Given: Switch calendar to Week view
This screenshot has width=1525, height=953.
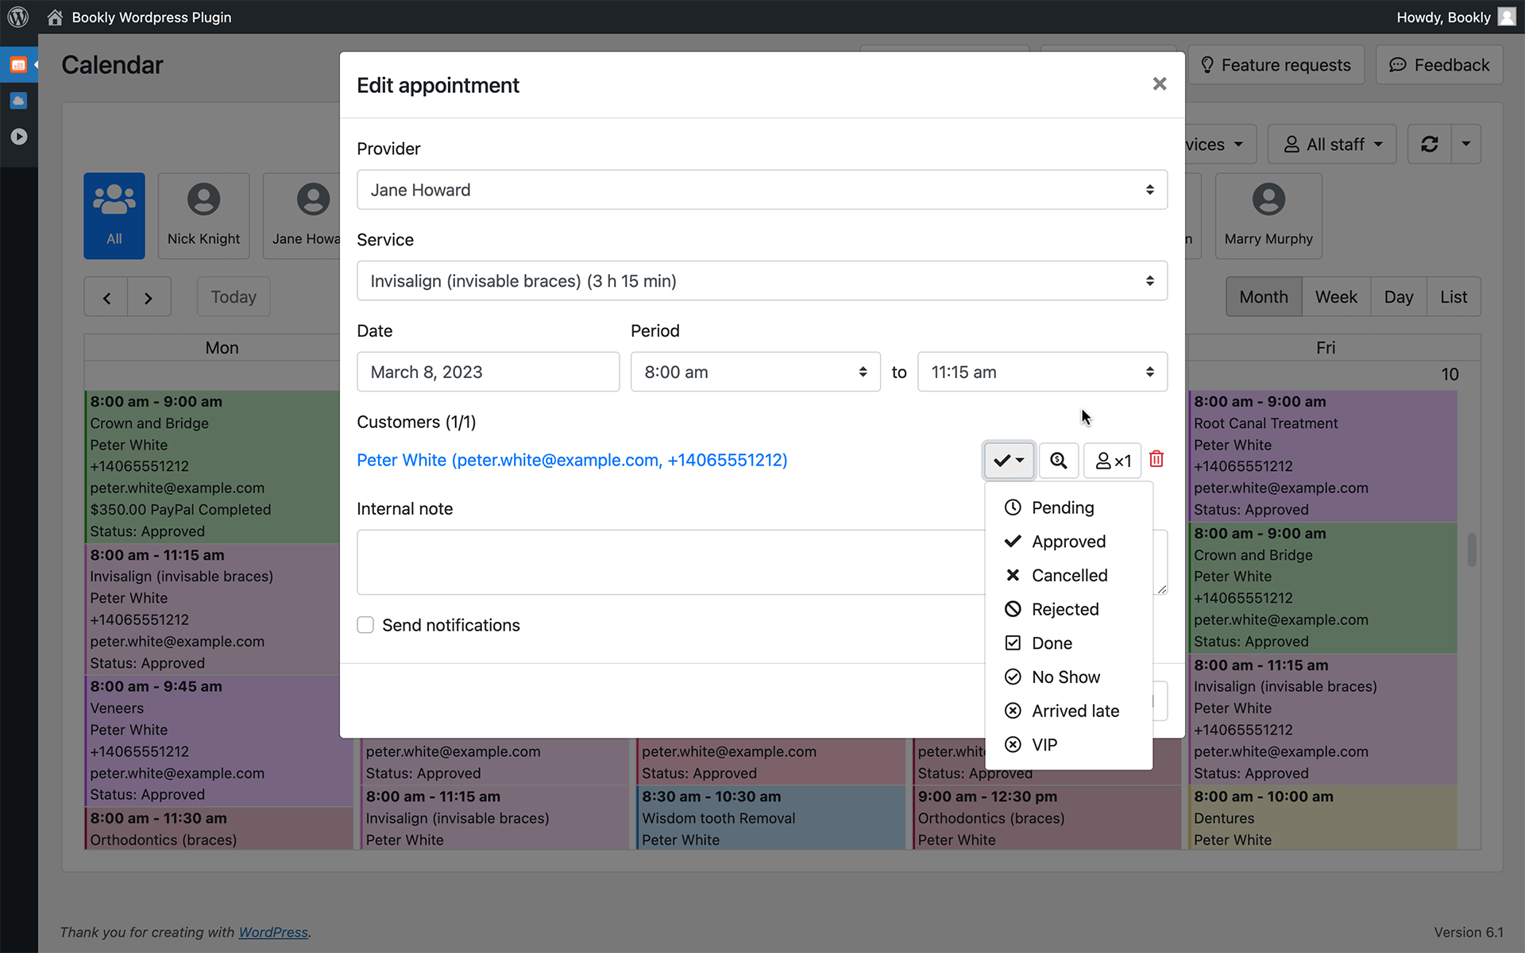Looking at the screenshot, I should tap(1335, 297).
